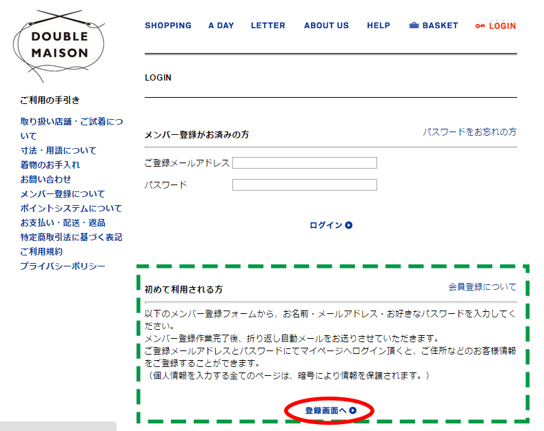The height and width of the screenshot is (431, 544).
Task: Open 特定商取引法に基づく表記 sidebar link
Action: point(71,238)
